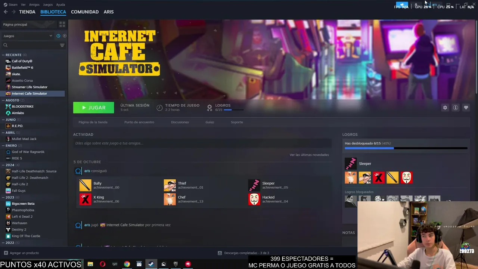
Task: Launch Opera browser from taskbar
Action: [102, 264]
